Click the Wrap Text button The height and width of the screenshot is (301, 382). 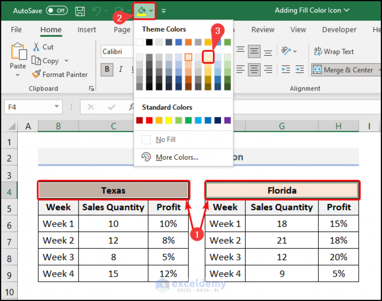coord(334,52)
